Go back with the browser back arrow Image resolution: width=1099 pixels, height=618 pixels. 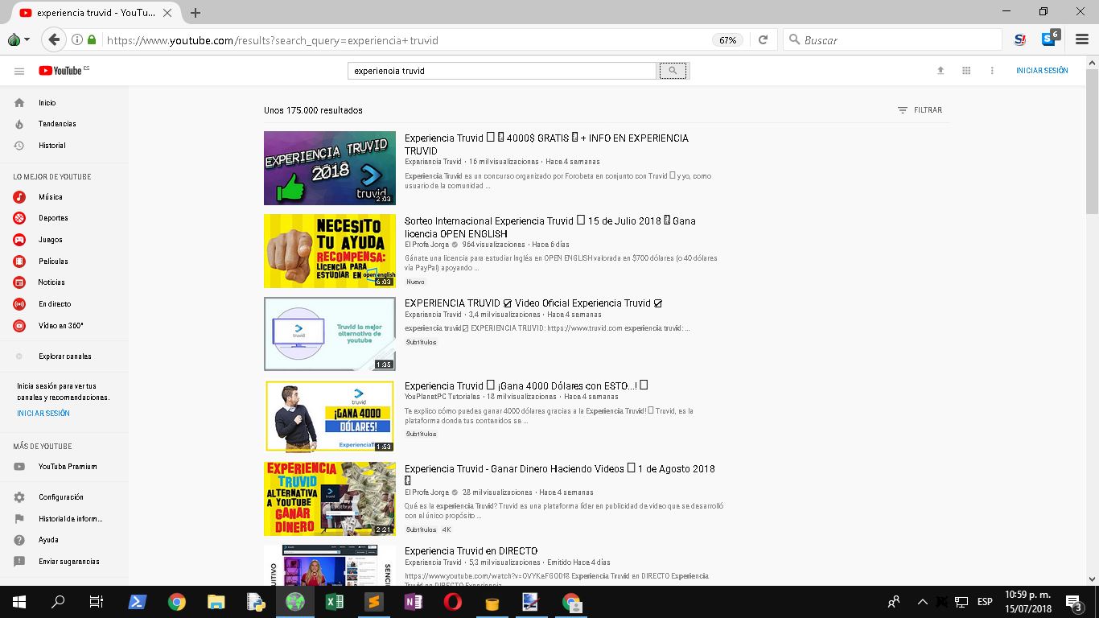pos(53,39)
